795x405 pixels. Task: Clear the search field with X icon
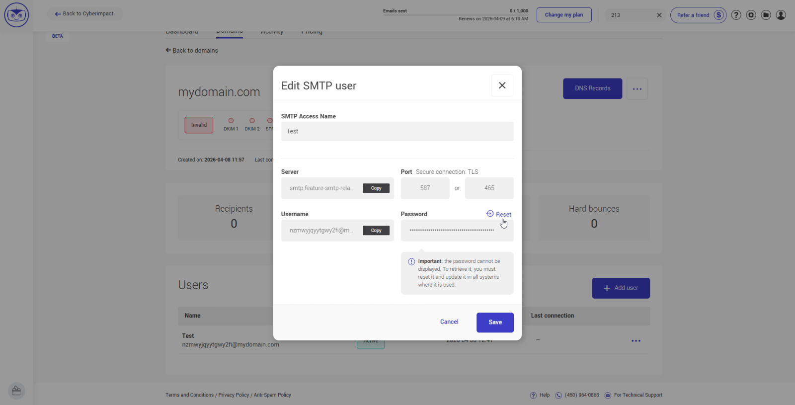pos(659,15)
